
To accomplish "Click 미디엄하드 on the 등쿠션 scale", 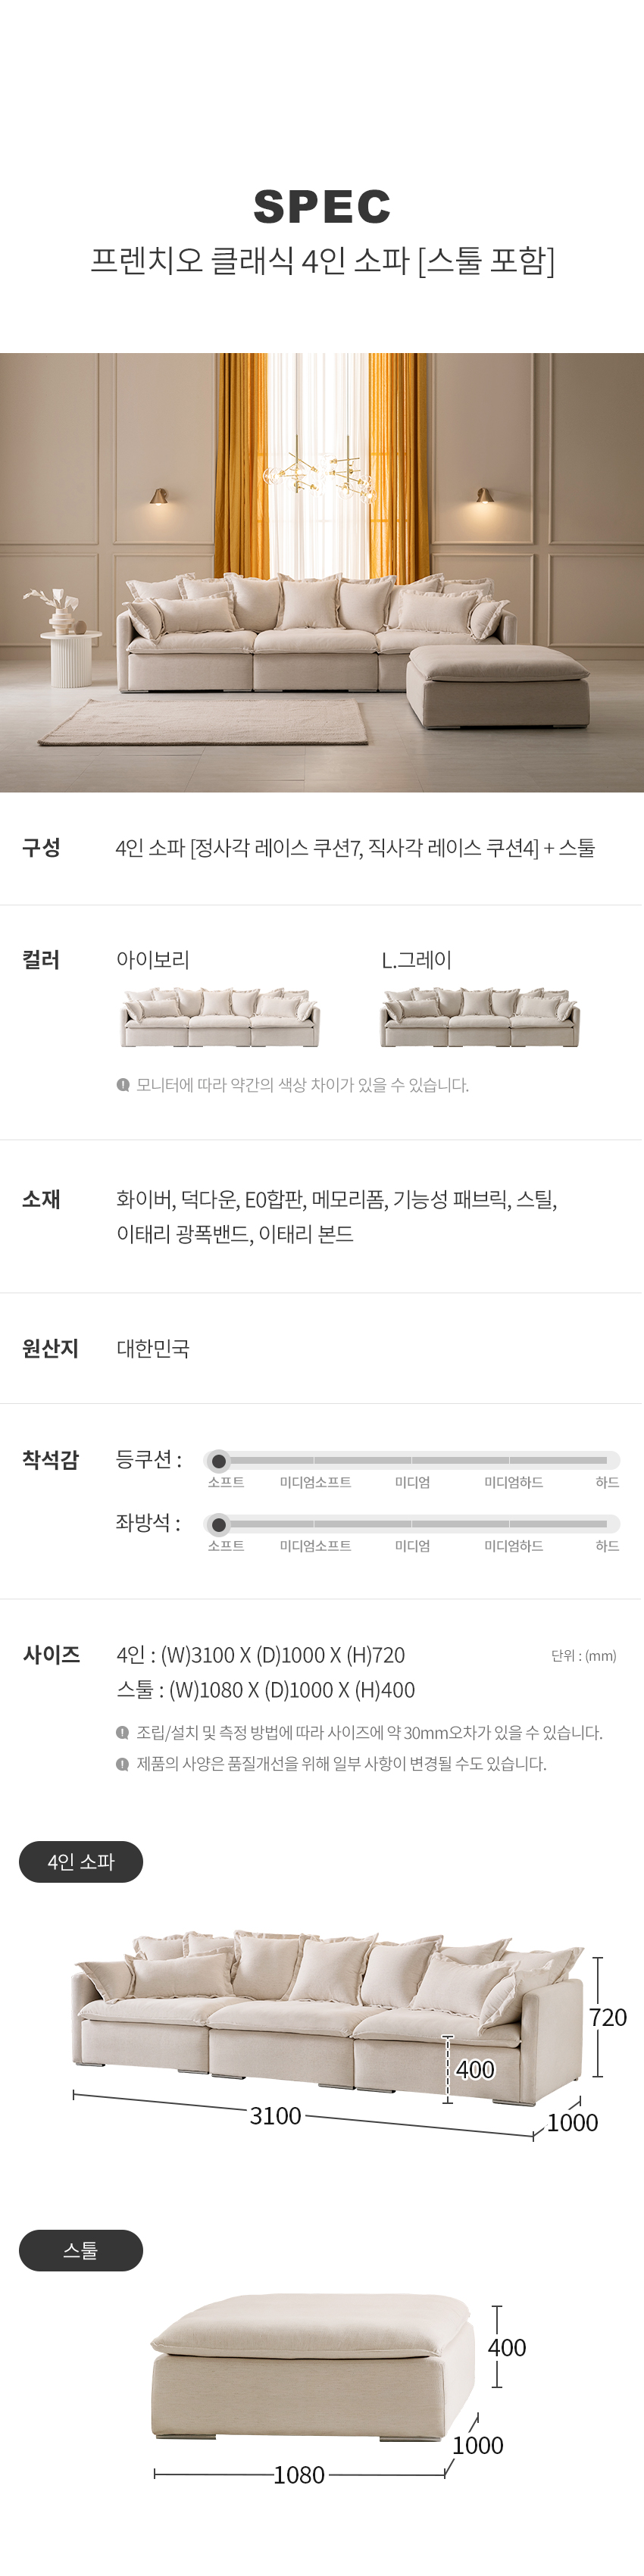I will [x=514, y=1482].
